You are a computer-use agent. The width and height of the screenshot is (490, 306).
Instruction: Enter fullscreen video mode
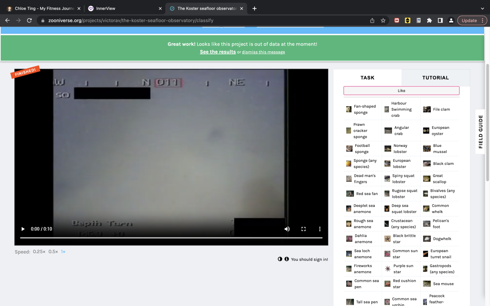click(304, 229)
